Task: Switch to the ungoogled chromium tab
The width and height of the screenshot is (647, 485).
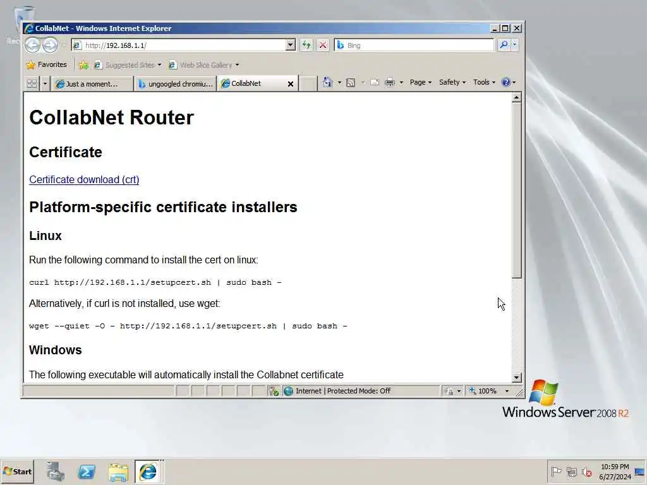Action: tap(176, 84)
